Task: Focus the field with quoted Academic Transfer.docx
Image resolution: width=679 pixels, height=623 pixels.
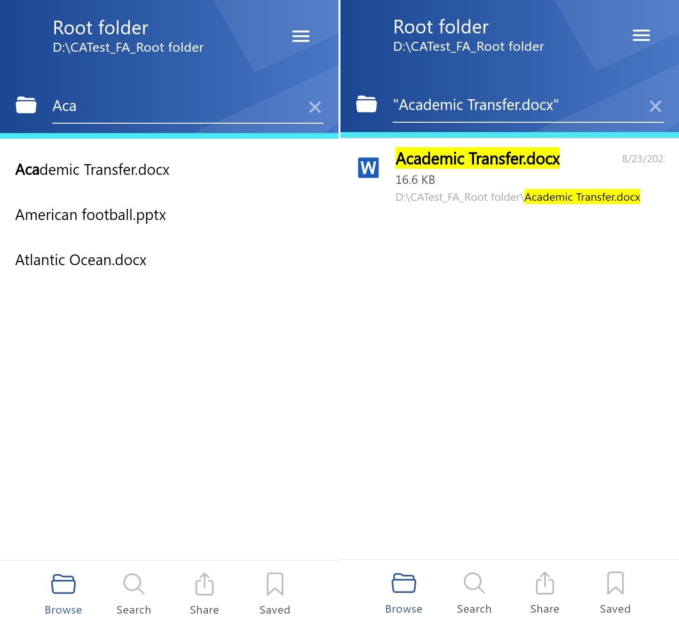Action: point(517,105)
